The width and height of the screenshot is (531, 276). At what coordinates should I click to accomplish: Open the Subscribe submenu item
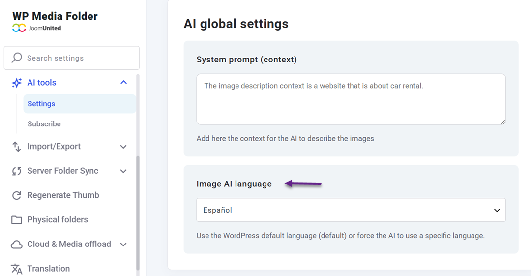pyautogui.click(x=44, y=124)
